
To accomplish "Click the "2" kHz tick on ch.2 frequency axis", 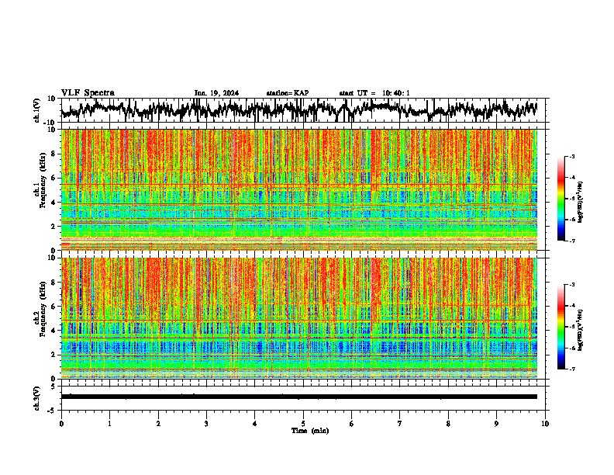I will (x=53, y=355).
